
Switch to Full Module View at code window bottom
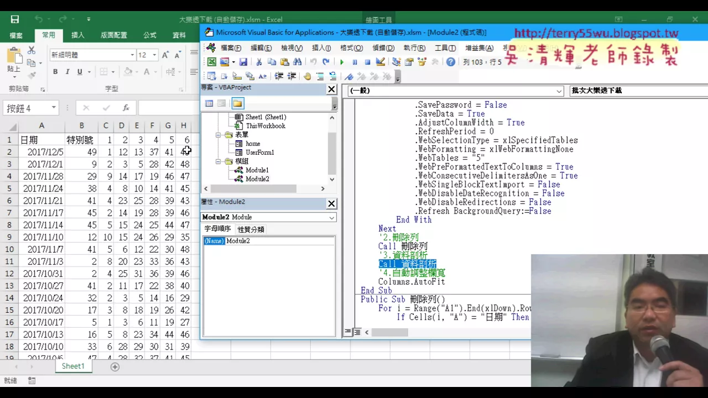[357, 332]
